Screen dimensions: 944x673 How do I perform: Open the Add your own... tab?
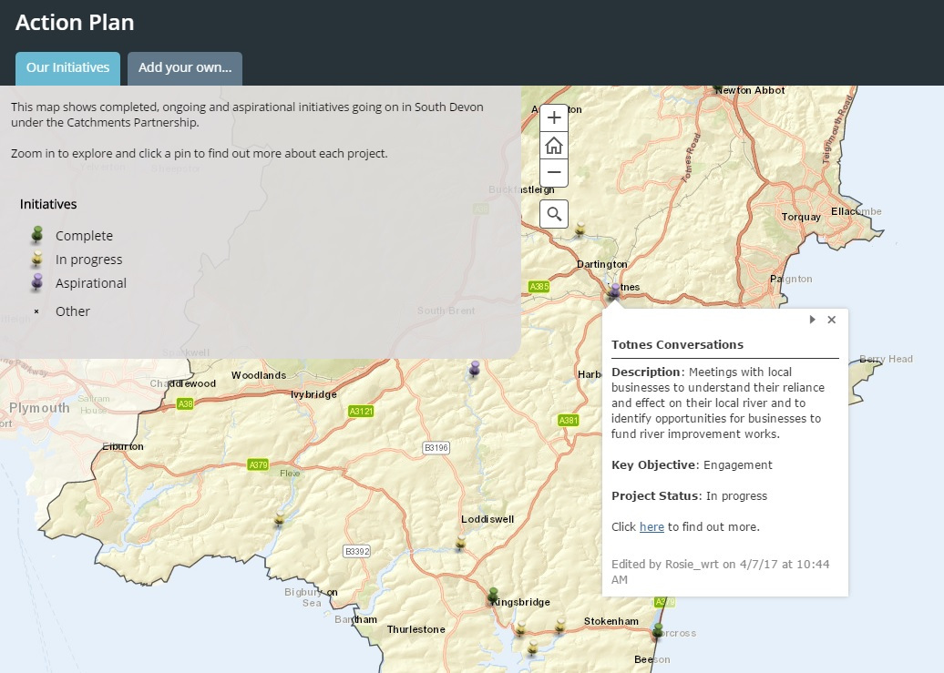(x=185, y=68)
